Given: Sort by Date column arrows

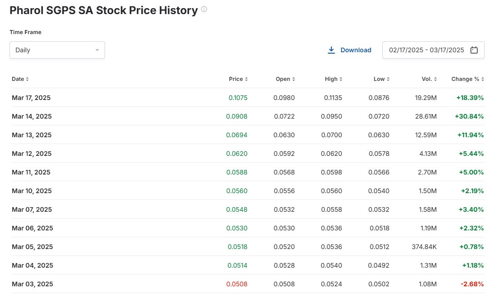Looking at the screenshot, I should (27, 79).
